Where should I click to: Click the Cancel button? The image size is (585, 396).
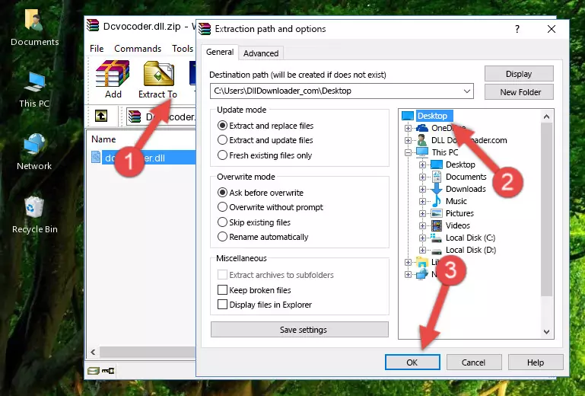pyautogui.click(x=474, y=362)
